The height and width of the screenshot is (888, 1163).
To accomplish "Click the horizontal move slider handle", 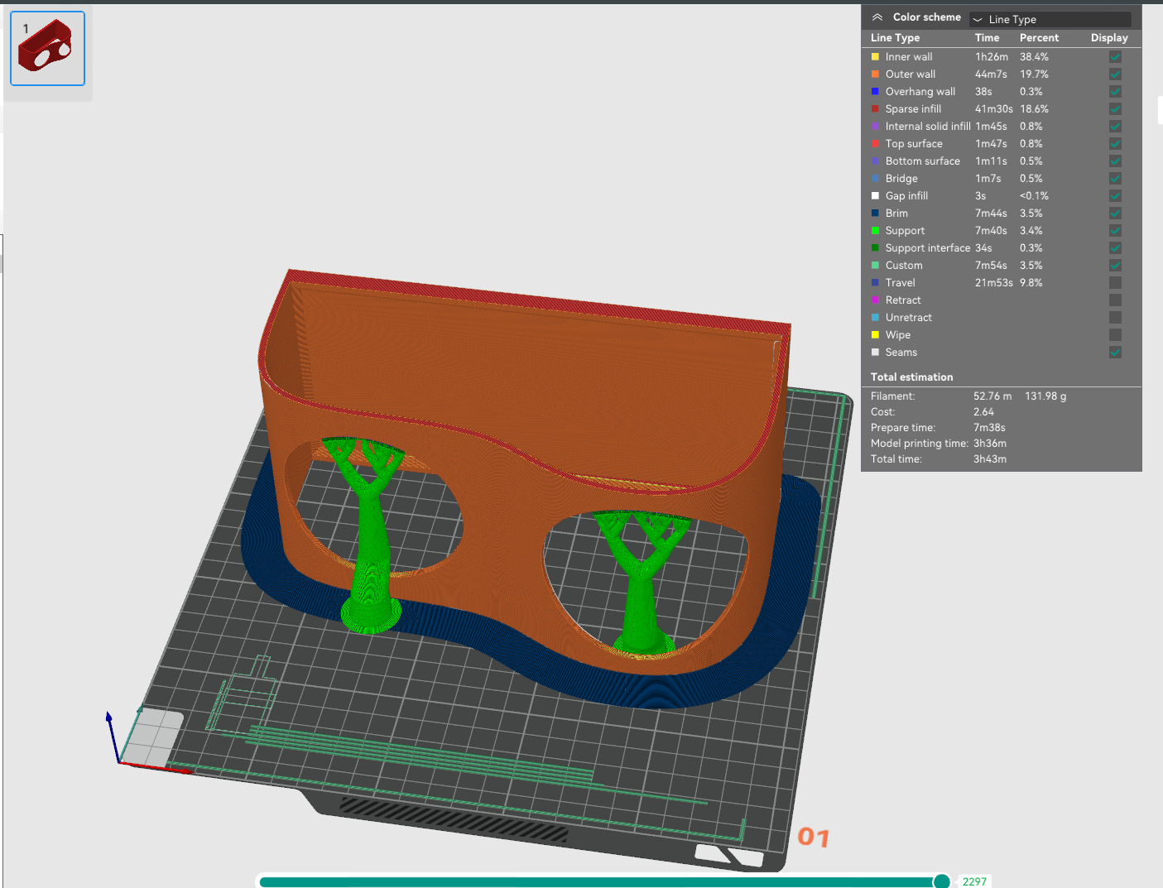I will (x=941, y=881).
